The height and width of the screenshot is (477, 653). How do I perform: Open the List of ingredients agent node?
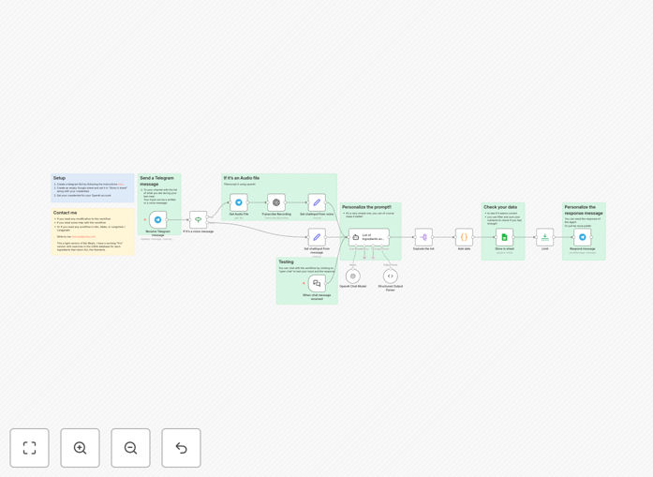[369, 237]
